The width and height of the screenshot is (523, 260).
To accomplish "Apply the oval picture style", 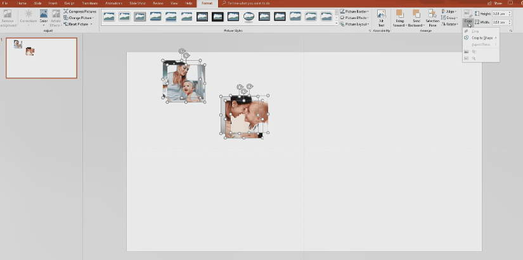I will point(249,16).
